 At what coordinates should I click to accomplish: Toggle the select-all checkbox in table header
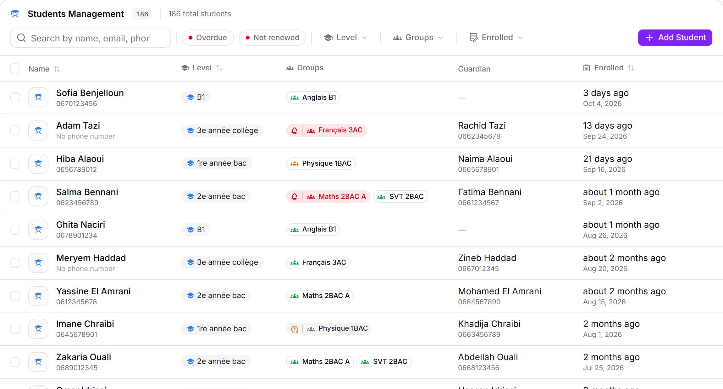[x=15, y=68]
